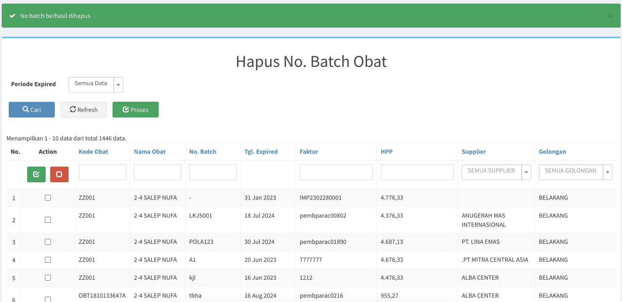Click the Refresh button
Viewport: 622px width, 302px height.
(x=84, y=110)
